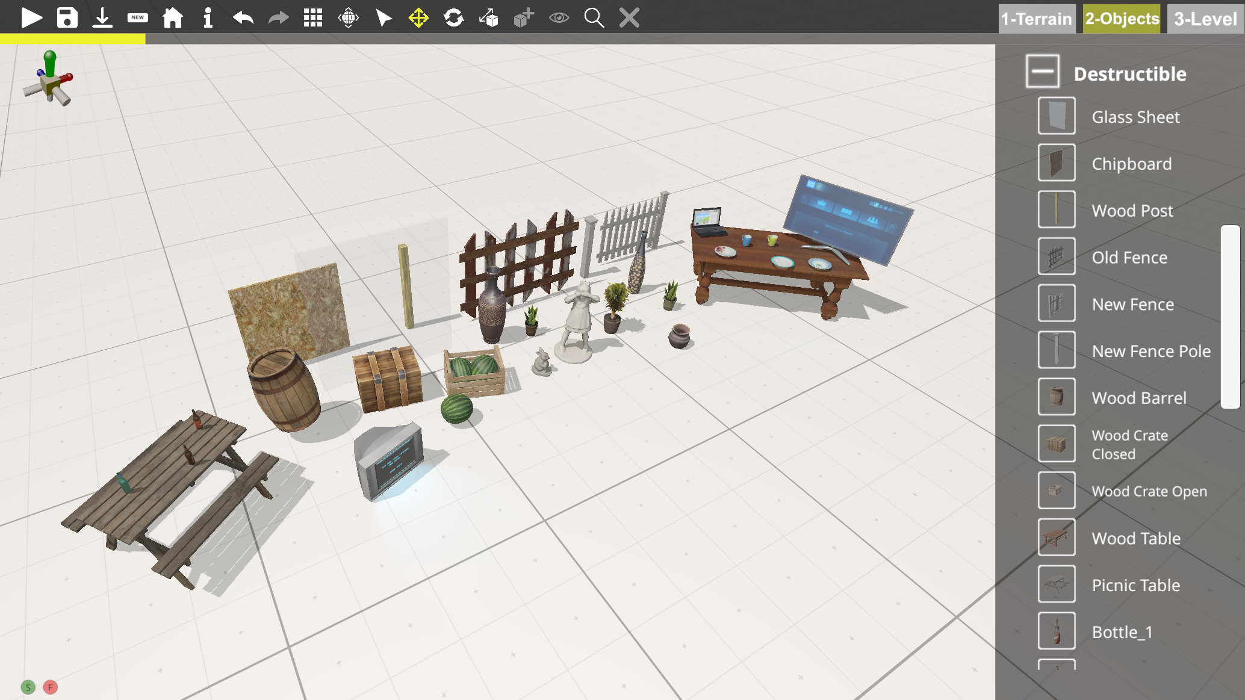Switch to the 1-Terrain tab
1245x700 pixels.
coord(1036,19)
